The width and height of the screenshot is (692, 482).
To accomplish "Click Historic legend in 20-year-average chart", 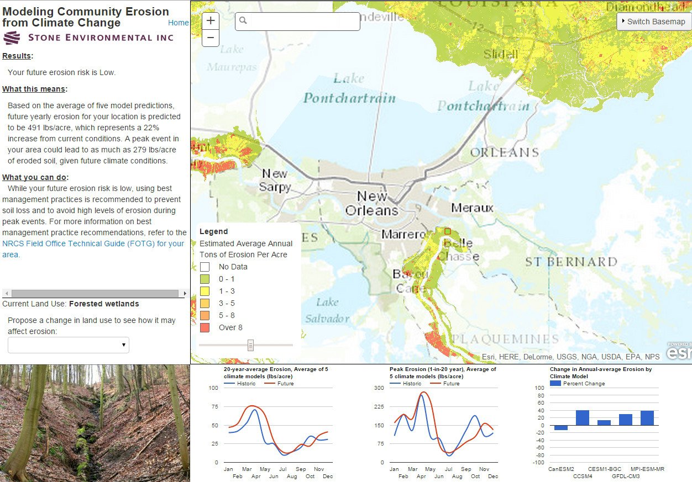I will (x=239, y=383).
